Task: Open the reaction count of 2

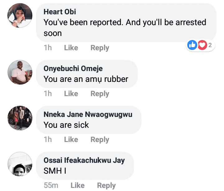Action: [x=210, y=46]
